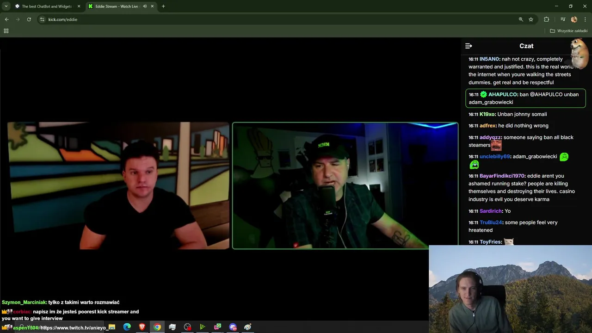The width and height of the screenshot is (592, 333).
Task: Open the purple Discord-like icon in taskbar
Action: [233, 327]
